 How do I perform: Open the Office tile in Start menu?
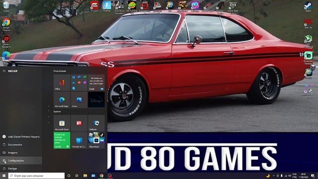click(x=62, y=83)
